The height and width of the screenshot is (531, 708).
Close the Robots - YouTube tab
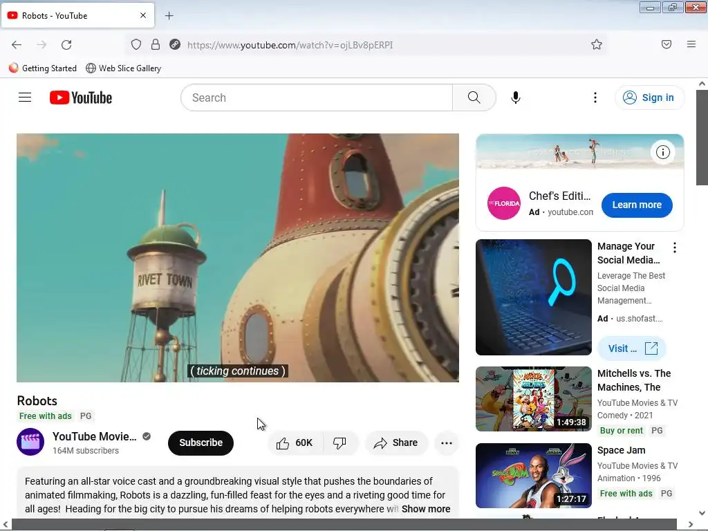point(143,15)
